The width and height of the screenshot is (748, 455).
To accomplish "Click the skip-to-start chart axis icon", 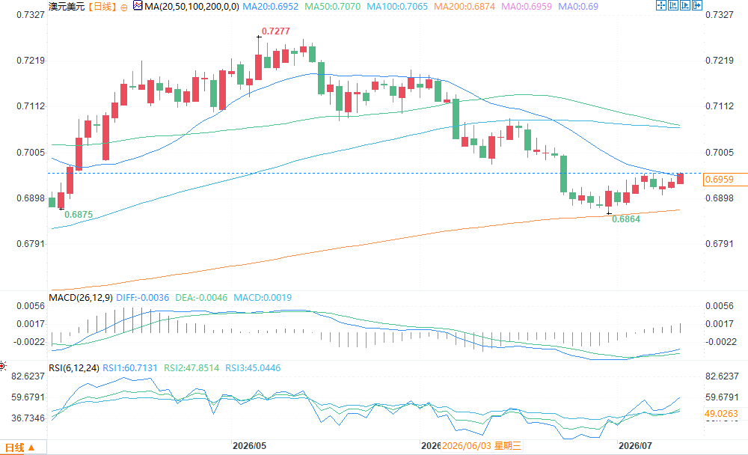I will [x=673, y=5].
